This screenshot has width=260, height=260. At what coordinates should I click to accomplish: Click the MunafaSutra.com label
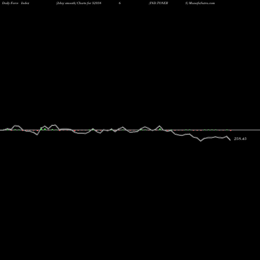202,3
